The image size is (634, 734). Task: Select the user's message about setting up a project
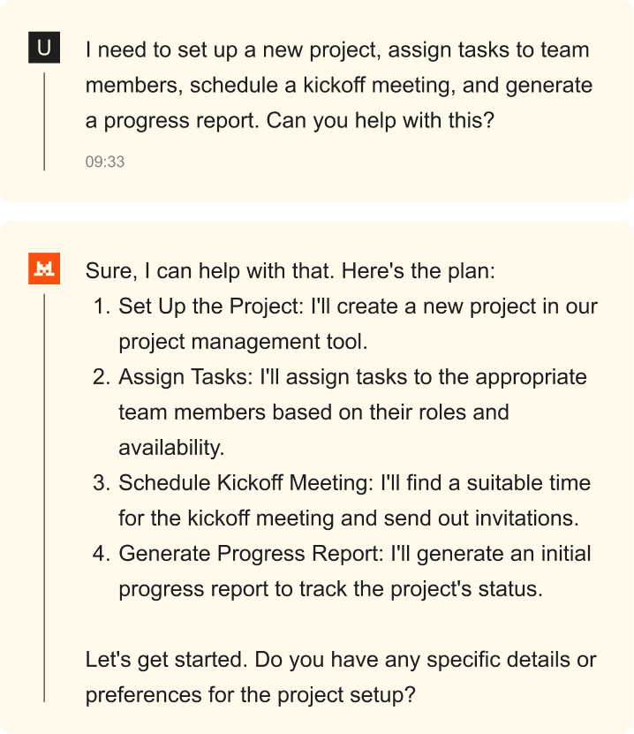tap(338, 85)
